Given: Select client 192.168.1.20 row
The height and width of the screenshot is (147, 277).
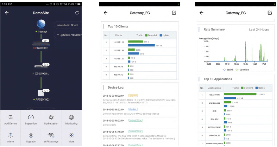Looking at the screenshot, I should pyautogui.click(x=140, y=59).
